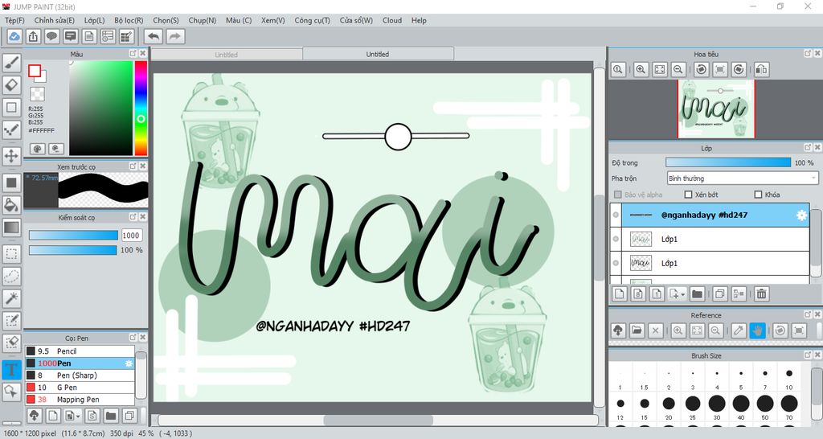823x439 pixels.
Task: Select the Magic Wand tool
Action: (11, 298)
